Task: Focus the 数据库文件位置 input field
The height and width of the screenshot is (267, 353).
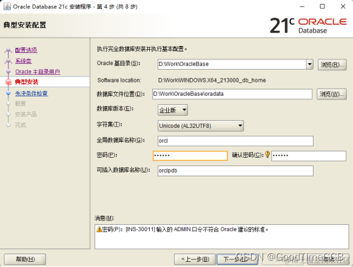Action: tap(233, 94)
